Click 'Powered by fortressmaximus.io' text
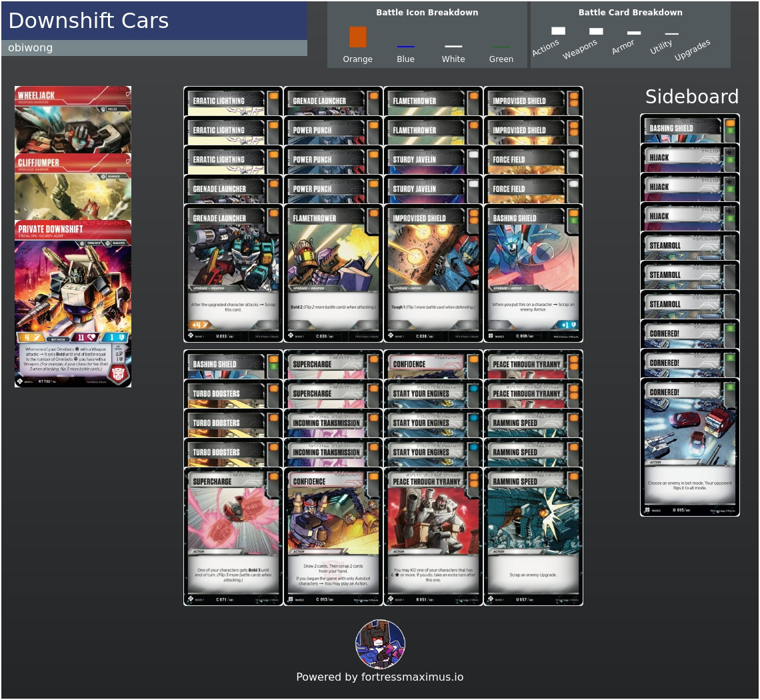The image size is (760, 700). [380, 677]
